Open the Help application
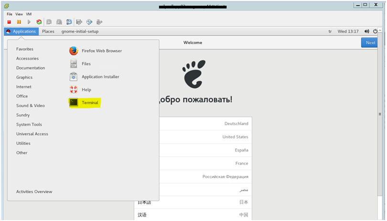The width and height of the screenshot is (387, 221). tap(86, 90)
